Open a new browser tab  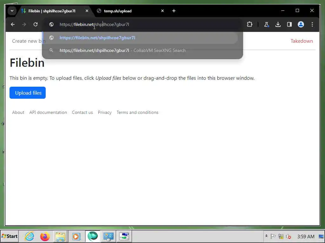coord(174,11)
